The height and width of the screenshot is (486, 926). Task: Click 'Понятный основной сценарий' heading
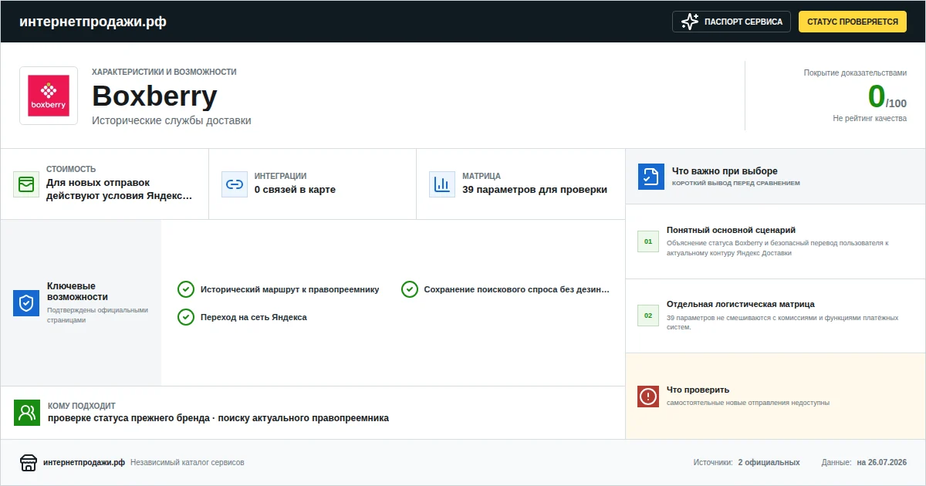click(731, 230)
